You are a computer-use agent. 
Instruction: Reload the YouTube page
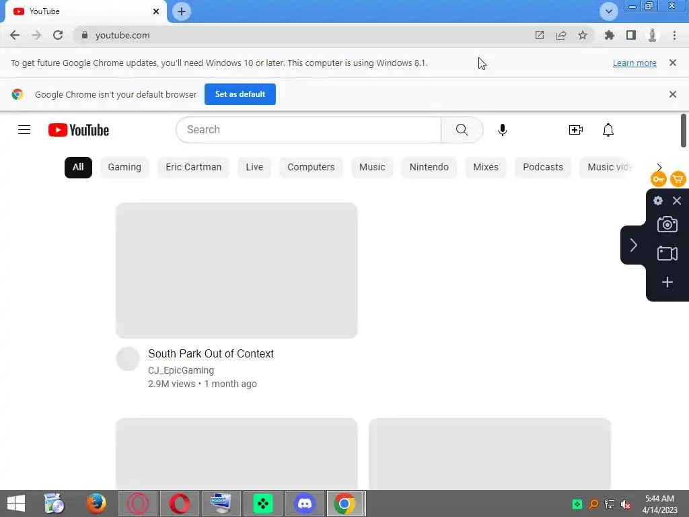pos(58,35)
